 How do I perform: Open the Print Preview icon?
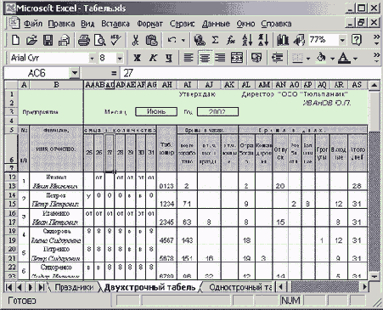click(x=99, y=40)
